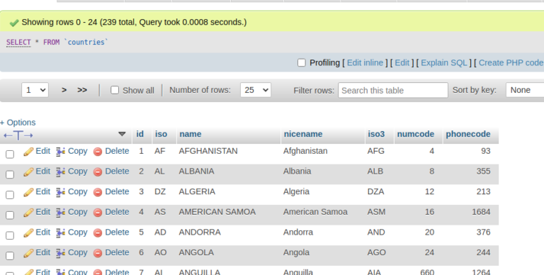Click the red Delete icon for ANGOLA
Screen dimensions: 544x275
pyautogui.click(x=98, y=253)
